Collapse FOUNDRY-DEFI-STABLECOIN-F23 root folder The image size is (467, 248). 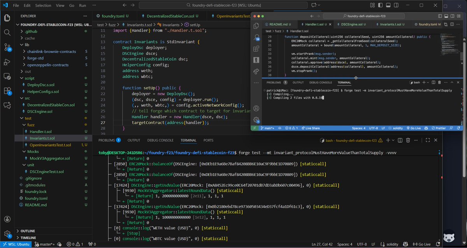[x=54, y=24]
